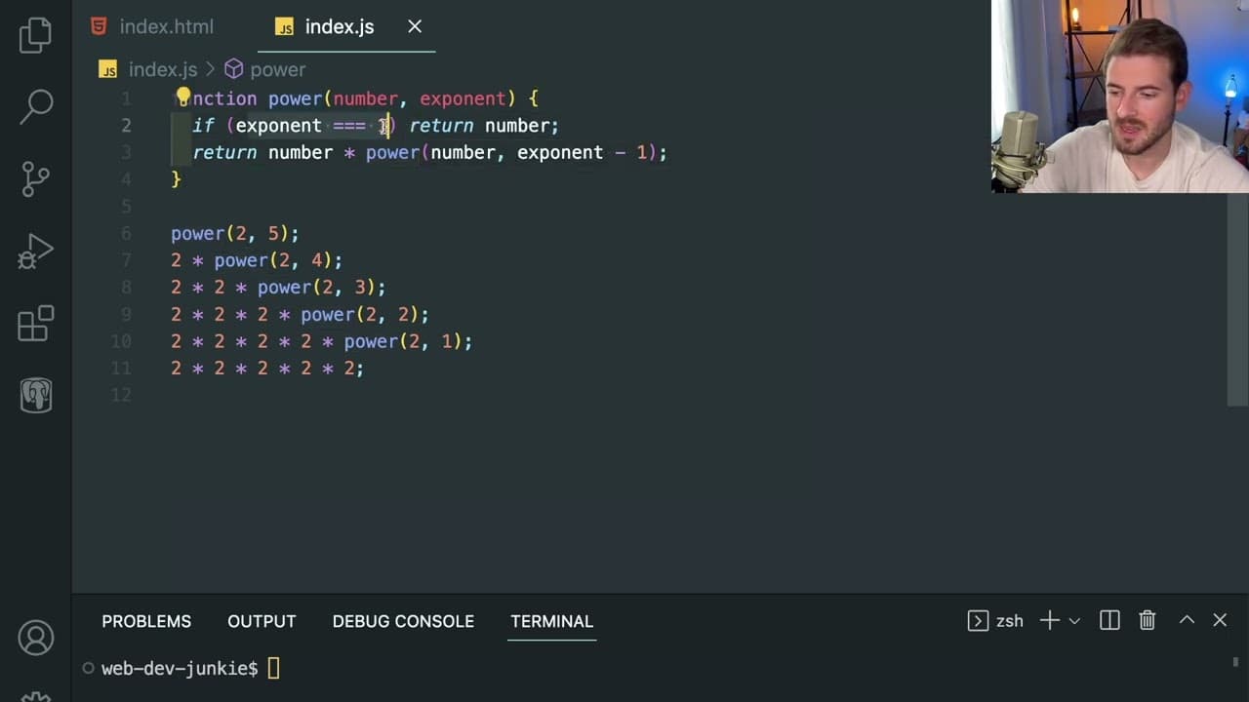The height and width of the screenshot is (702, 1249).
Task: Open the Accounts icon menu
Action: point(36,639)
